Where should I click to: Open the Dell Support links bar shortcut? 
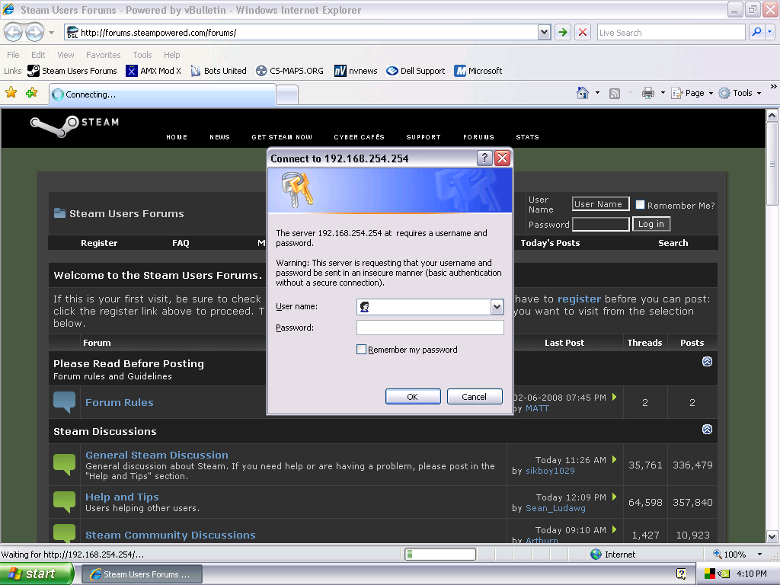pyautogui.click(x=416, y=71)
